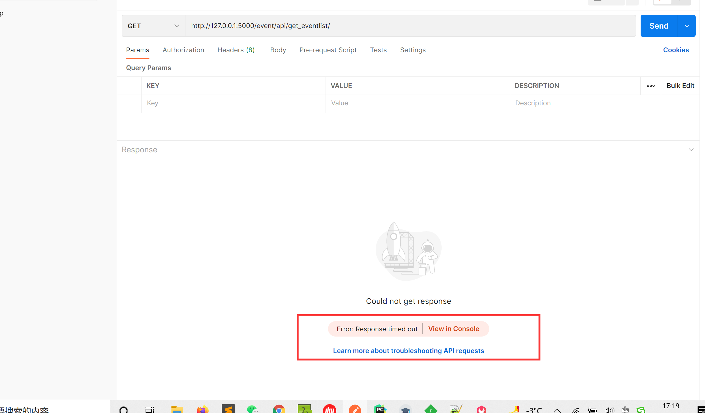Open Chrome from the taskbar
The image size is (705, 413).
pyautogui.click(x=279, y=409)
